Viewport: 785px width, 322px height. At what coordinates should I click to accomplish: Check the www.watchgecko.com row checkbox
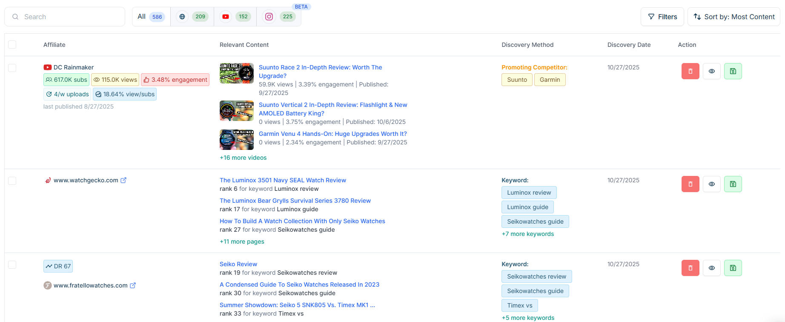12,181
